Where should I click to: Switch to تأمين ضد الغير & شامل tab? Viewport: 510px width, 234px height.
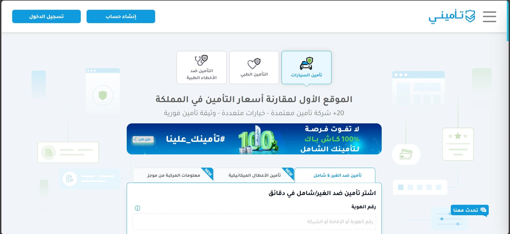pos(335,175)
